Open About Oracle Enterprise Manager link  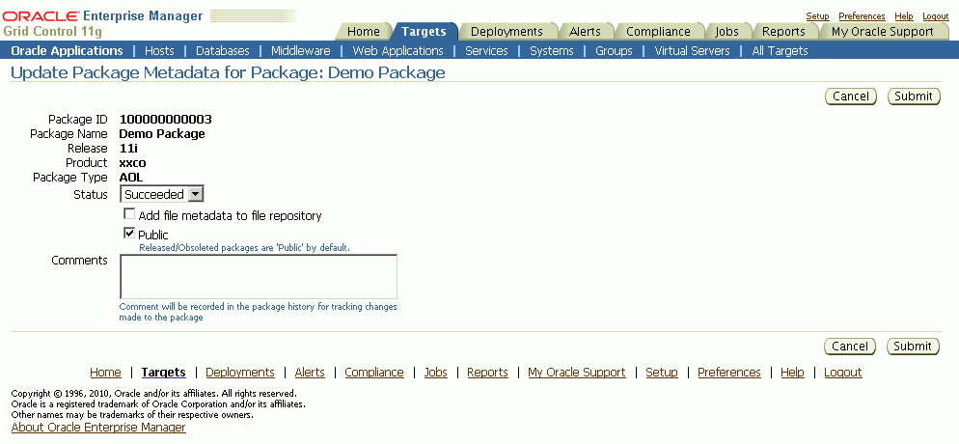(x=98, y=428)
